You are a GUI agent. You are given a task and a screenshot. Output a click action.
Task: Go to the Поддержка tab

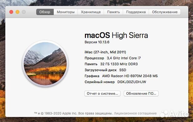tap(136, 12)
